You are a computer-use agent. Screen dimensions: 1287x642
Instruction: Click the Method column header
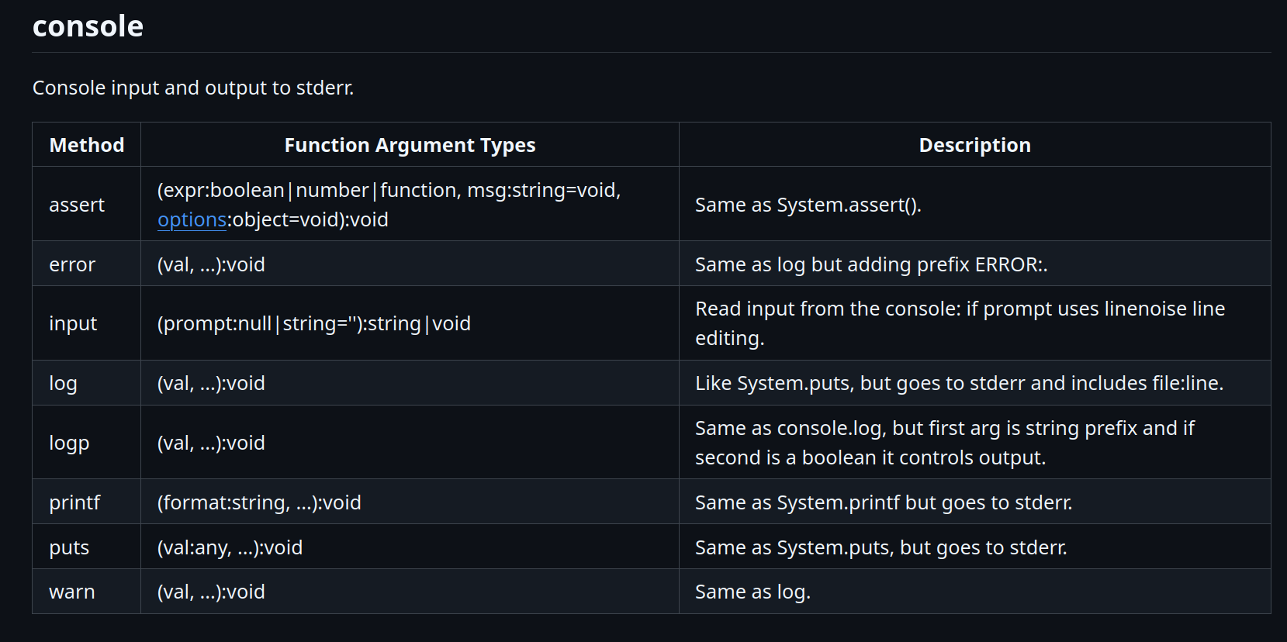[87, 145]
